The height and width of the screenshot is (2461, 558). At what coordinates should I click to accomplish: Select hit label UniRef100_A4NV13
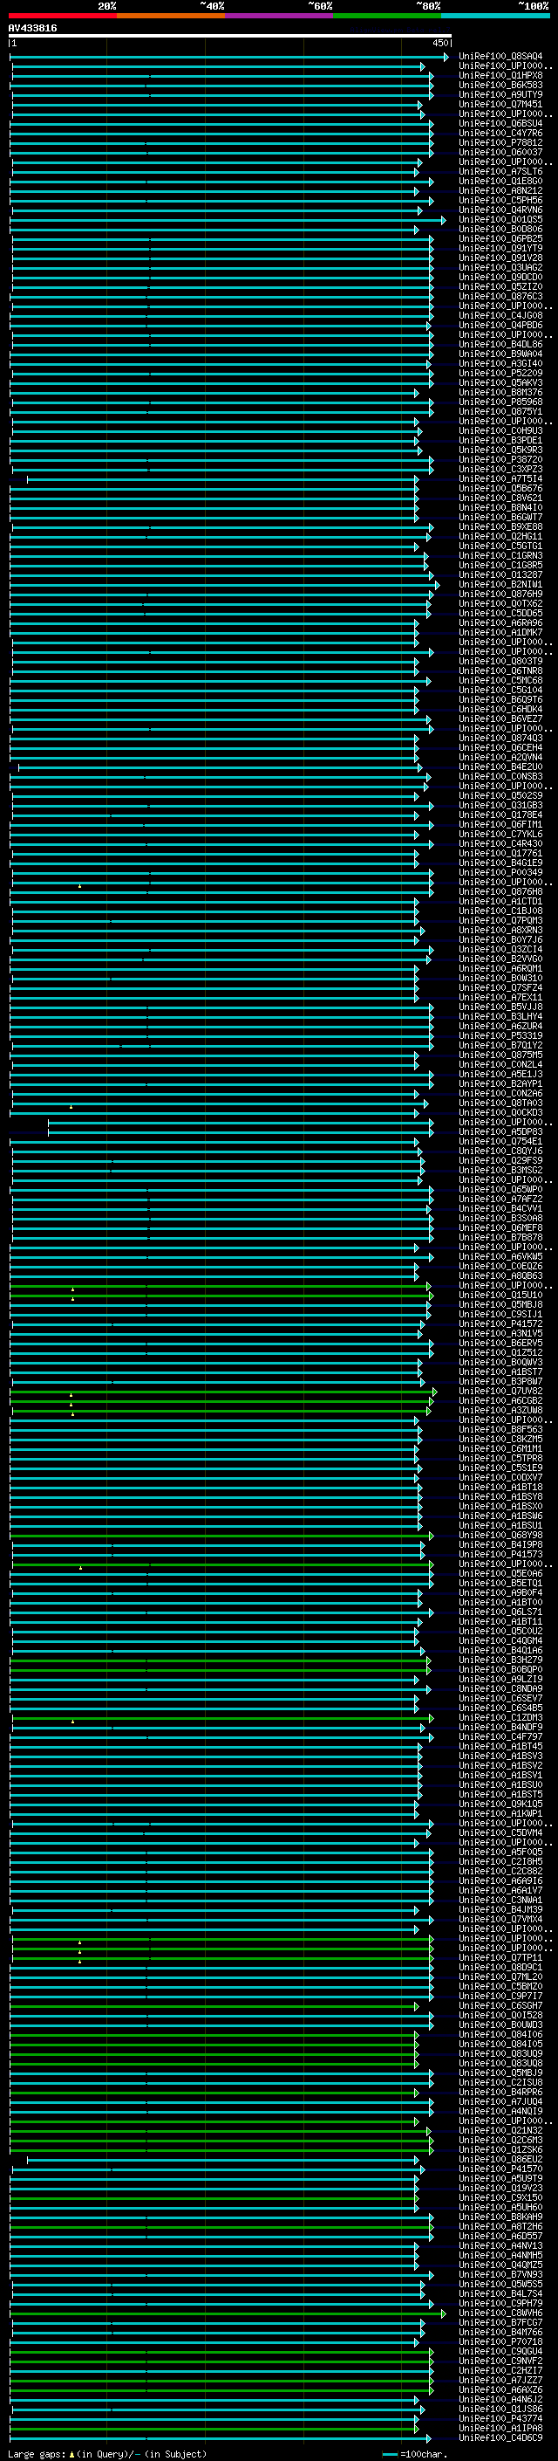(x=500, y=2245)
